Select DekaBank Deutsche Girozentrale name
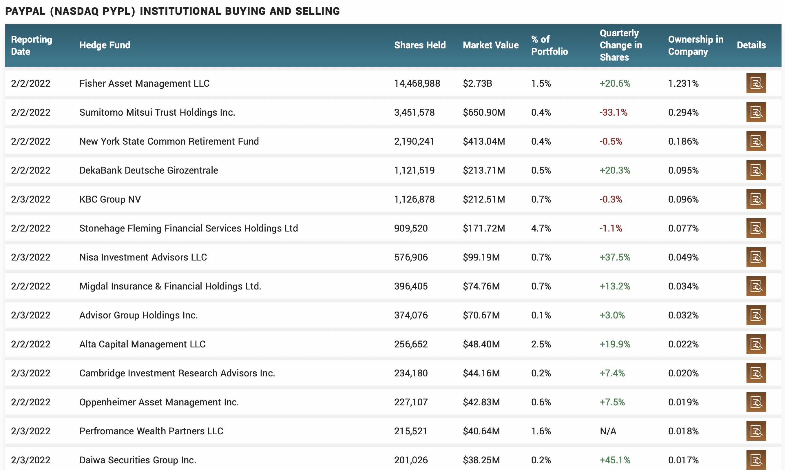This screenshot has height=470, width=785. 148,170
